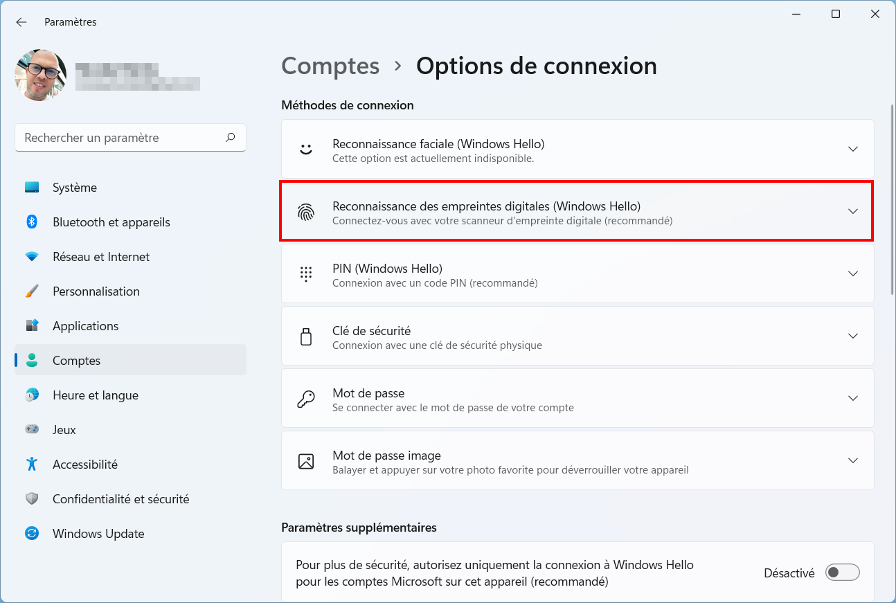Click the Bluetooth icon in the sidebar
Viewport: 896px width, 603px height.
[32, 222]
